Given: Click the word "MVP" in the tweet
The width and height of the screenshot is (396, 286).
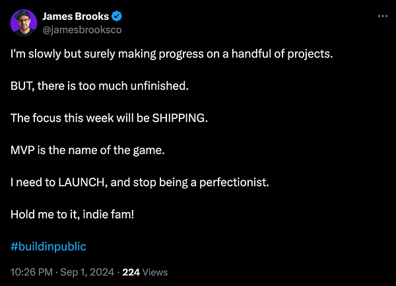Looking at the screenshot, I should click(23, 150).
